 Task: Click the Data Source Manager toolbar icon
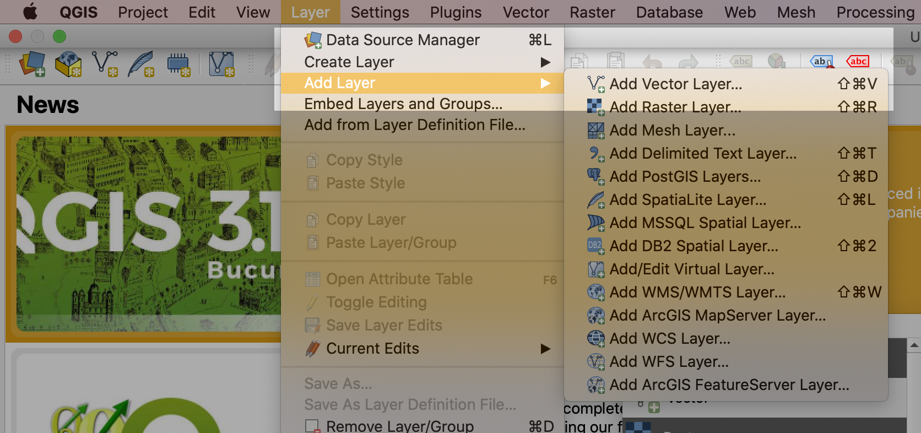[x=32, y=64]
